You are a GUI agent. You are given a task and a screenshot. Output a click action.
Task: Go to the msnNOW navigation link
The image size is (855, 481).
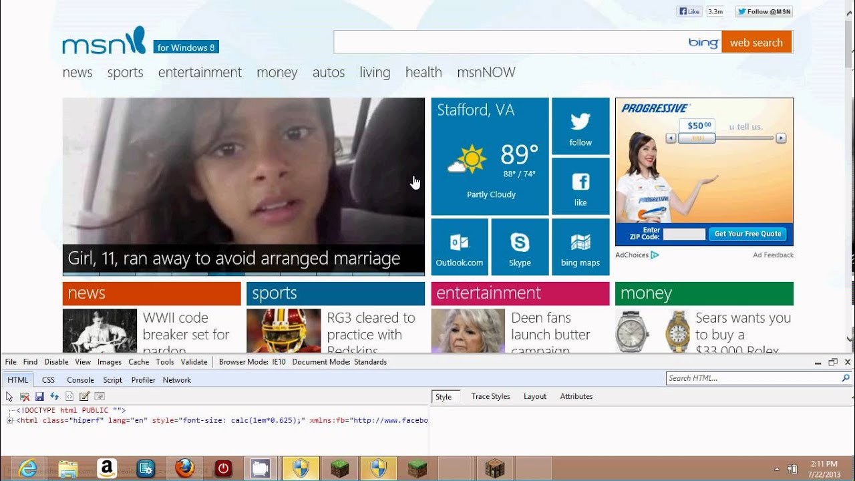click(486, 72)
